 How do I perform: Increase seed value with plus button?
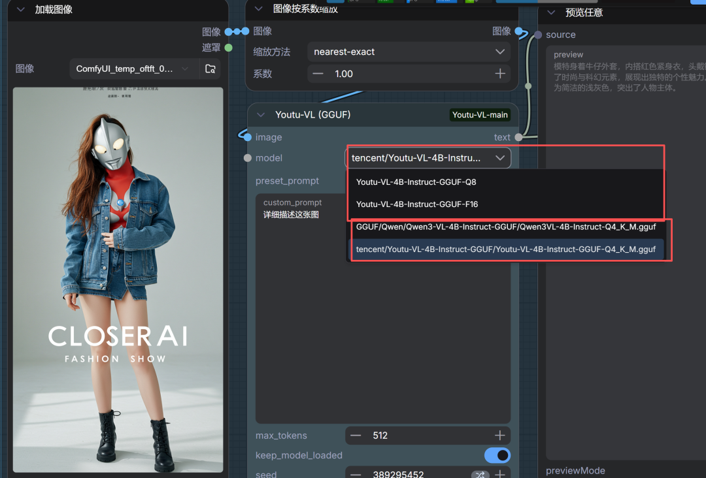point(500,474)
